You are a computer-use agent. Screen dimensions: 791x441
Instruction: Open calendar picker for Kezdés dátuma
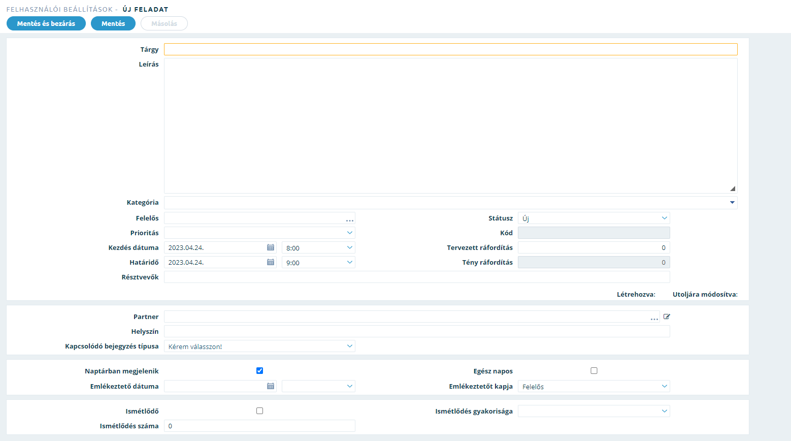click(x=271, y=247)
